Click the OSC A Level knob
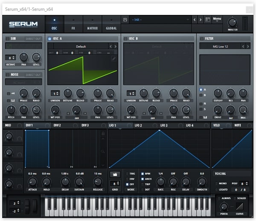This screenshot has width=256, height=221. [110, 110]
